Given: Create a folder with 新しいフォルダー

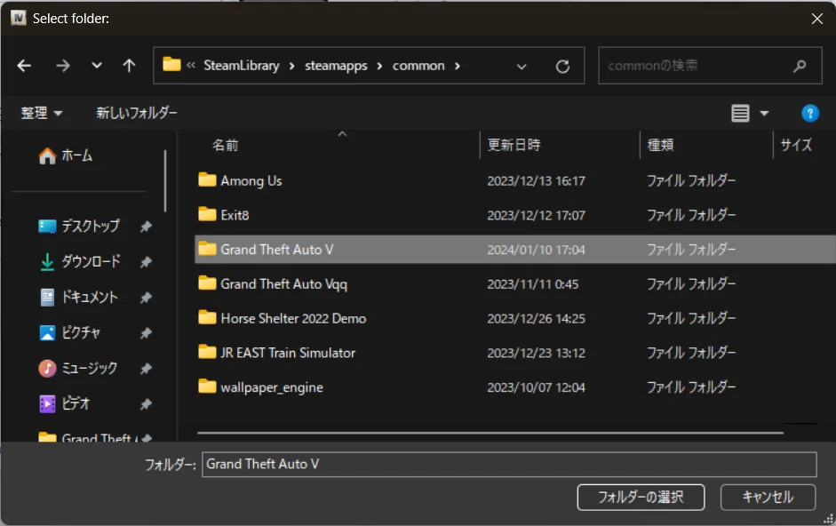Looking at the screenshot, I should 137,113.
